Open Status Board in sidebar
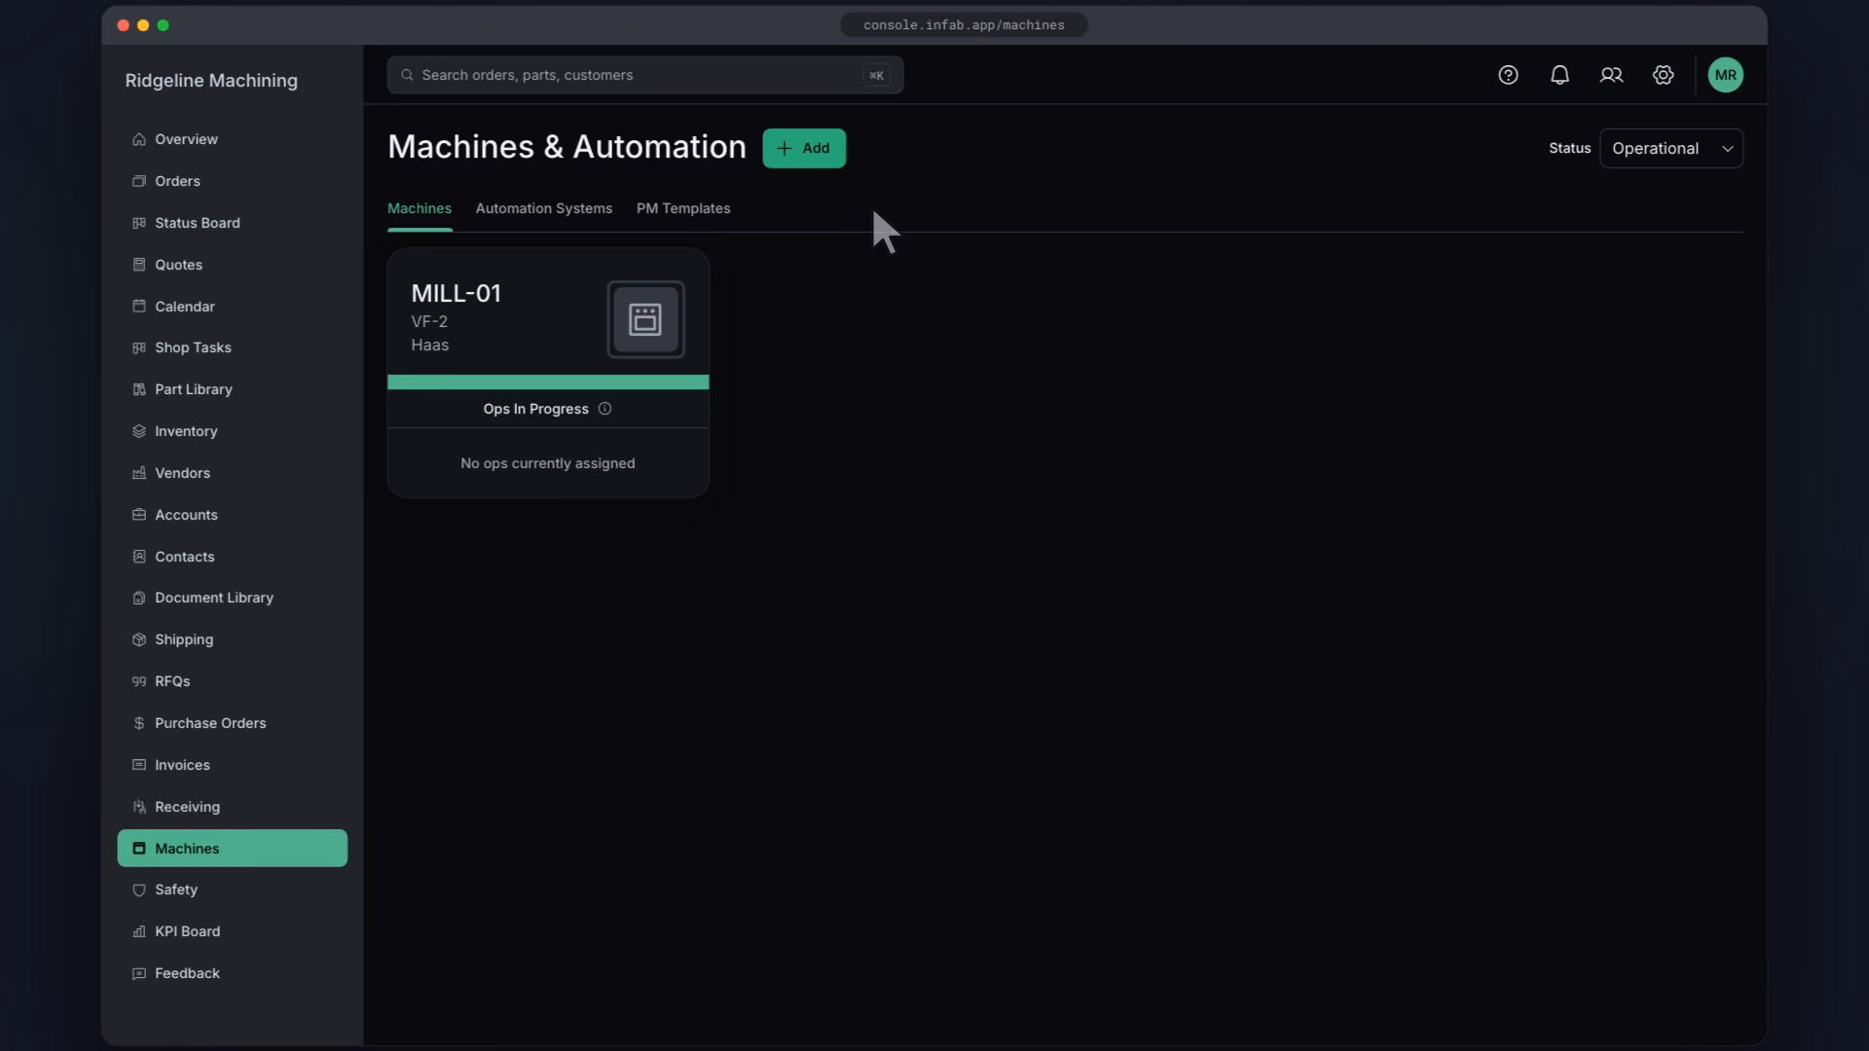This screenshot has width=1869, height=1051. pos(232,223)
